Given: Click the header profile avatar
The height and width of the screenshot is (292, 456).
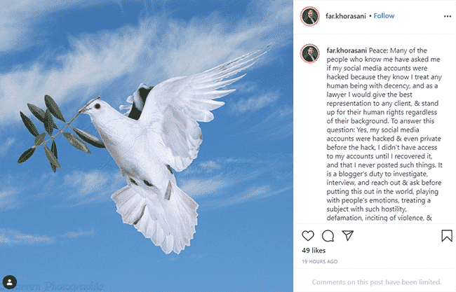Looking at the screenshot, I should (310, 17).
